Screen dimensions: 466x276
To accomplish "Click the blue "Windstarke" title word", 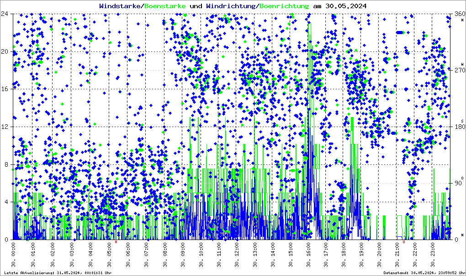I will tap(119, 6).
